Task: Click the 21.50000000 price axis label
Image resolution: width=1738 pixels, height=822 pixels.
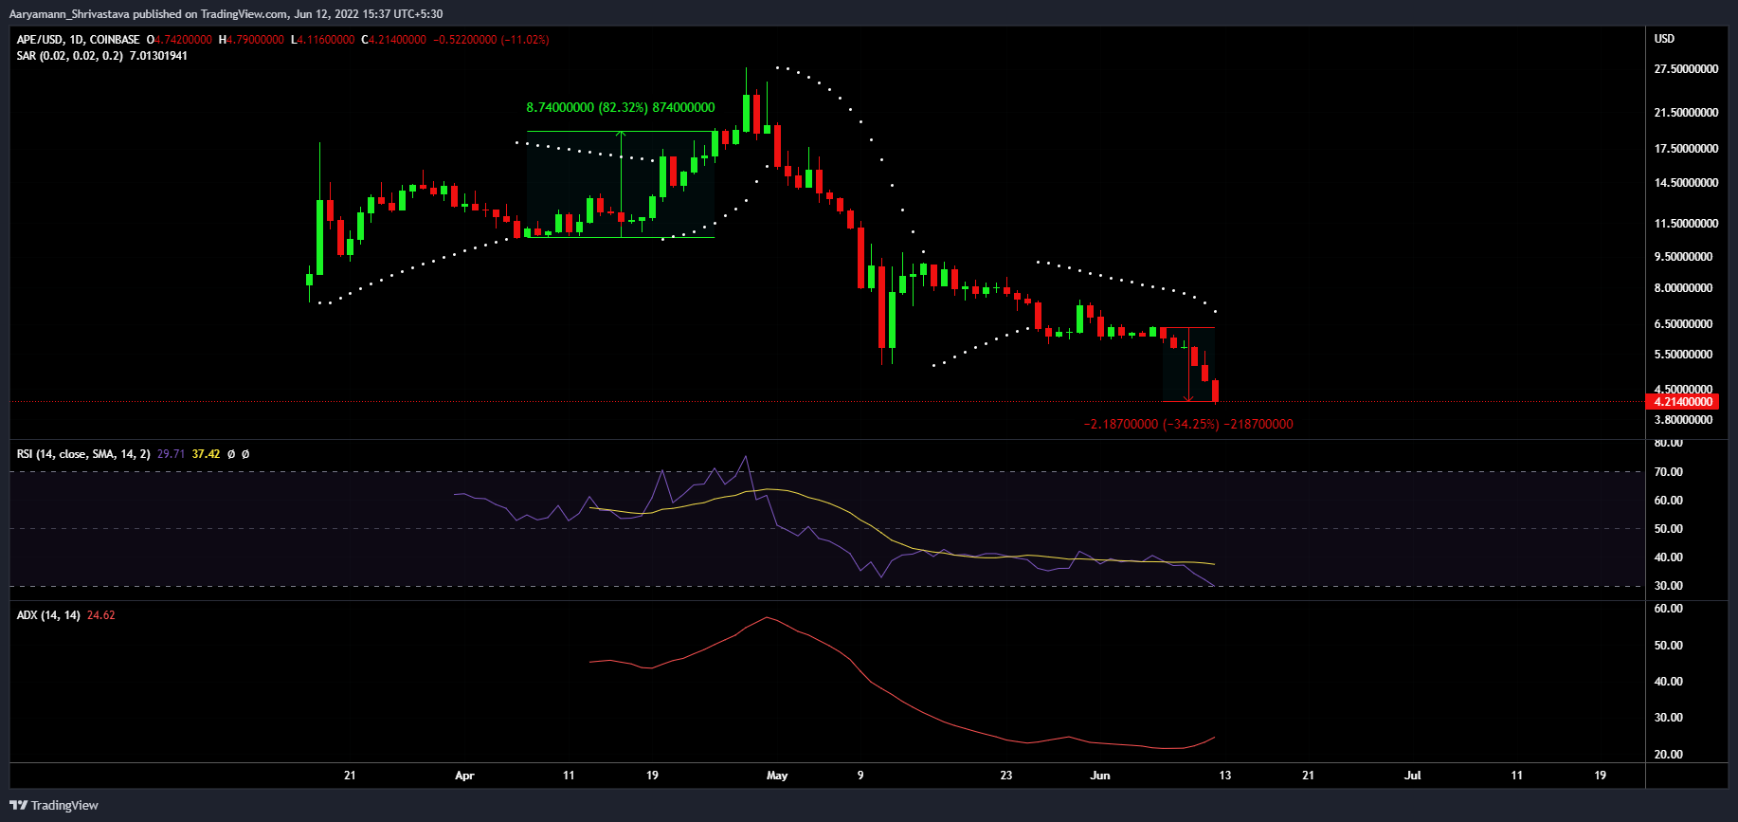Action: [x=1686, y=113]
